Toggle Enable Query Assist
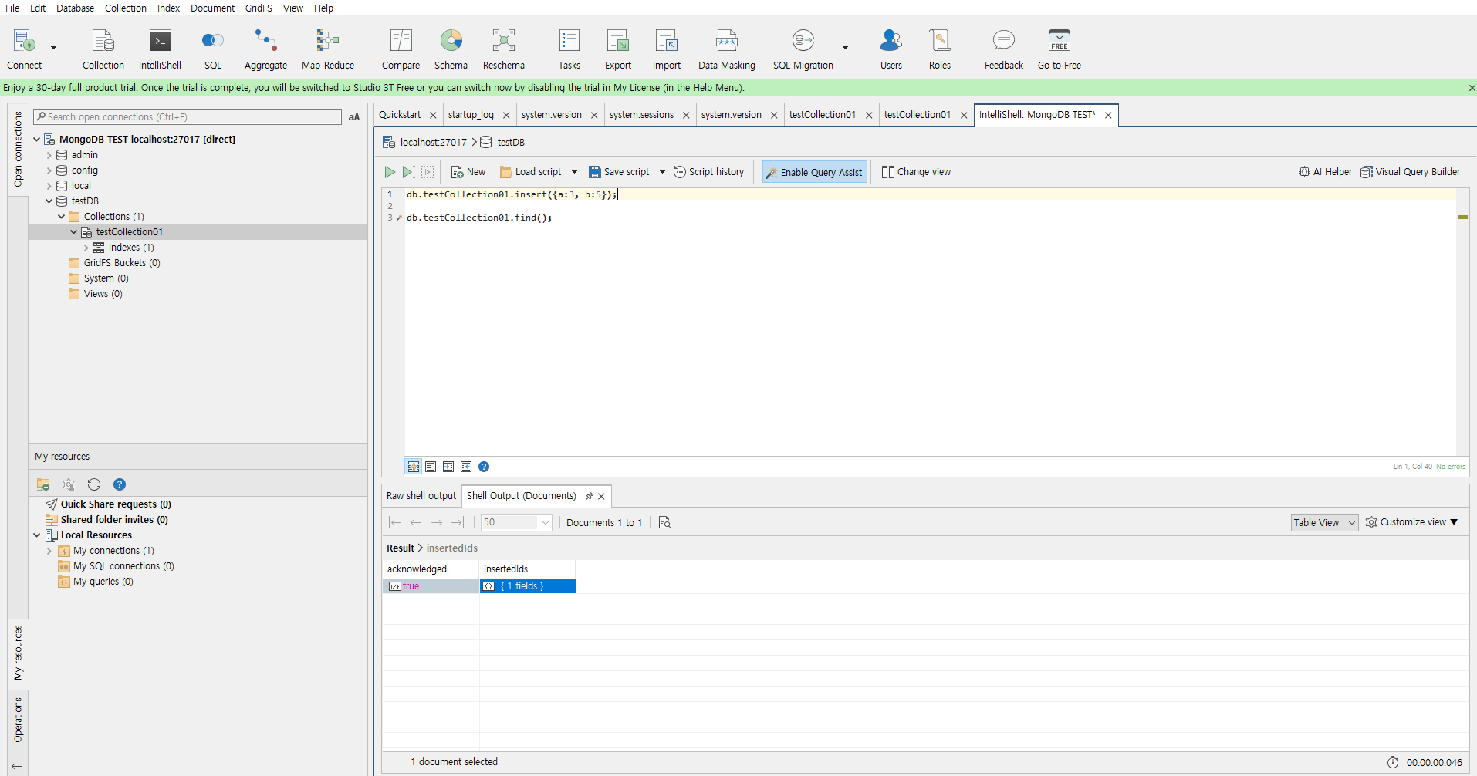 coord(814,172)
